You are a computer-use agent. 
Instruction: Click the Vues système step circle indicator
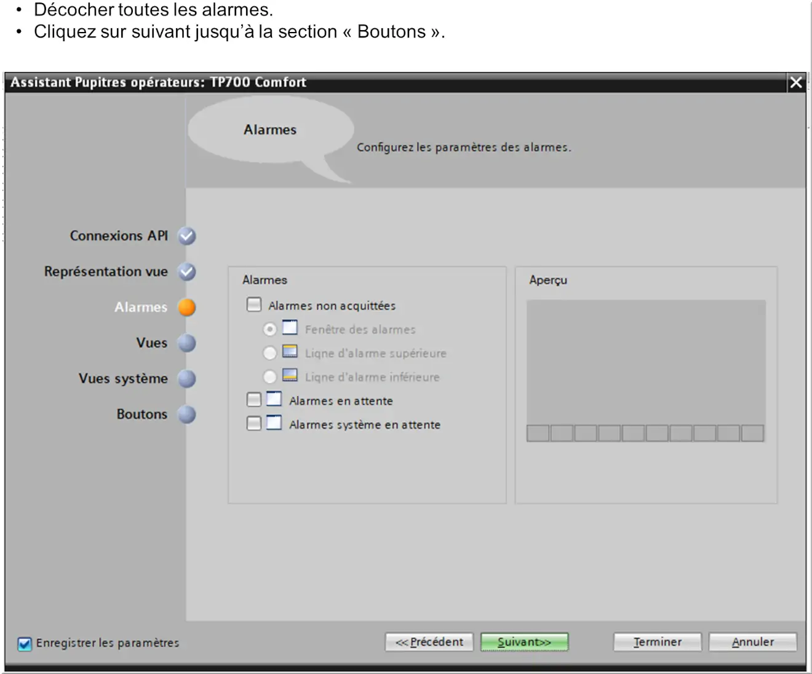coord(187,379)
